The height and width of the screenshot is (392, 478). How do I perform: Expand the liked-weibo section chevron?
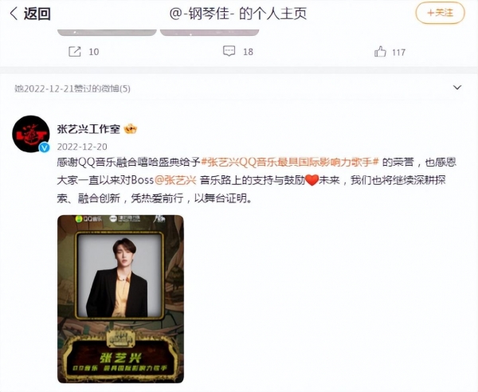click(x=457, y=88)
